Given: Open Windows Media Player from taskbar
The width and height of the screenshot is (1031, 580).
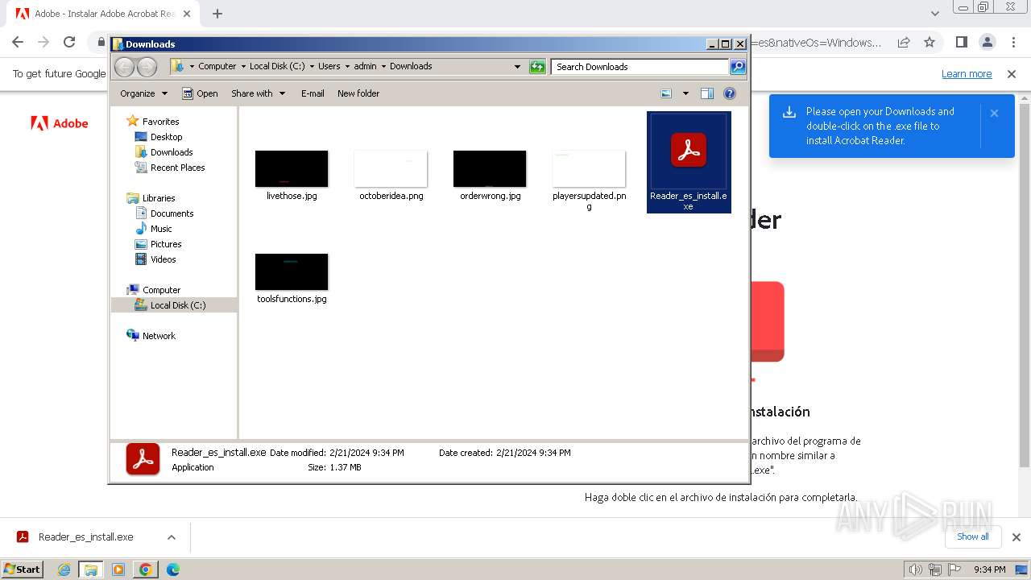Looking at the screenshot, I should click(118, 570).
